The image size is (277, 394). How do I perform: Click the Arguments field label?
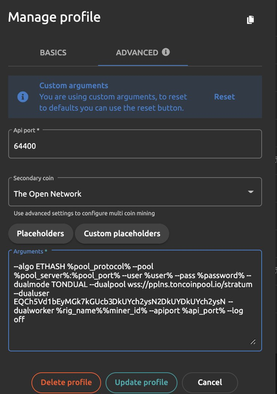(x=30, y=251)
